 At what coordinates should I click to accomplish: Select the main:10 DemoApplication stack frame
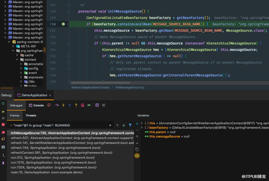tap(70, 172)
